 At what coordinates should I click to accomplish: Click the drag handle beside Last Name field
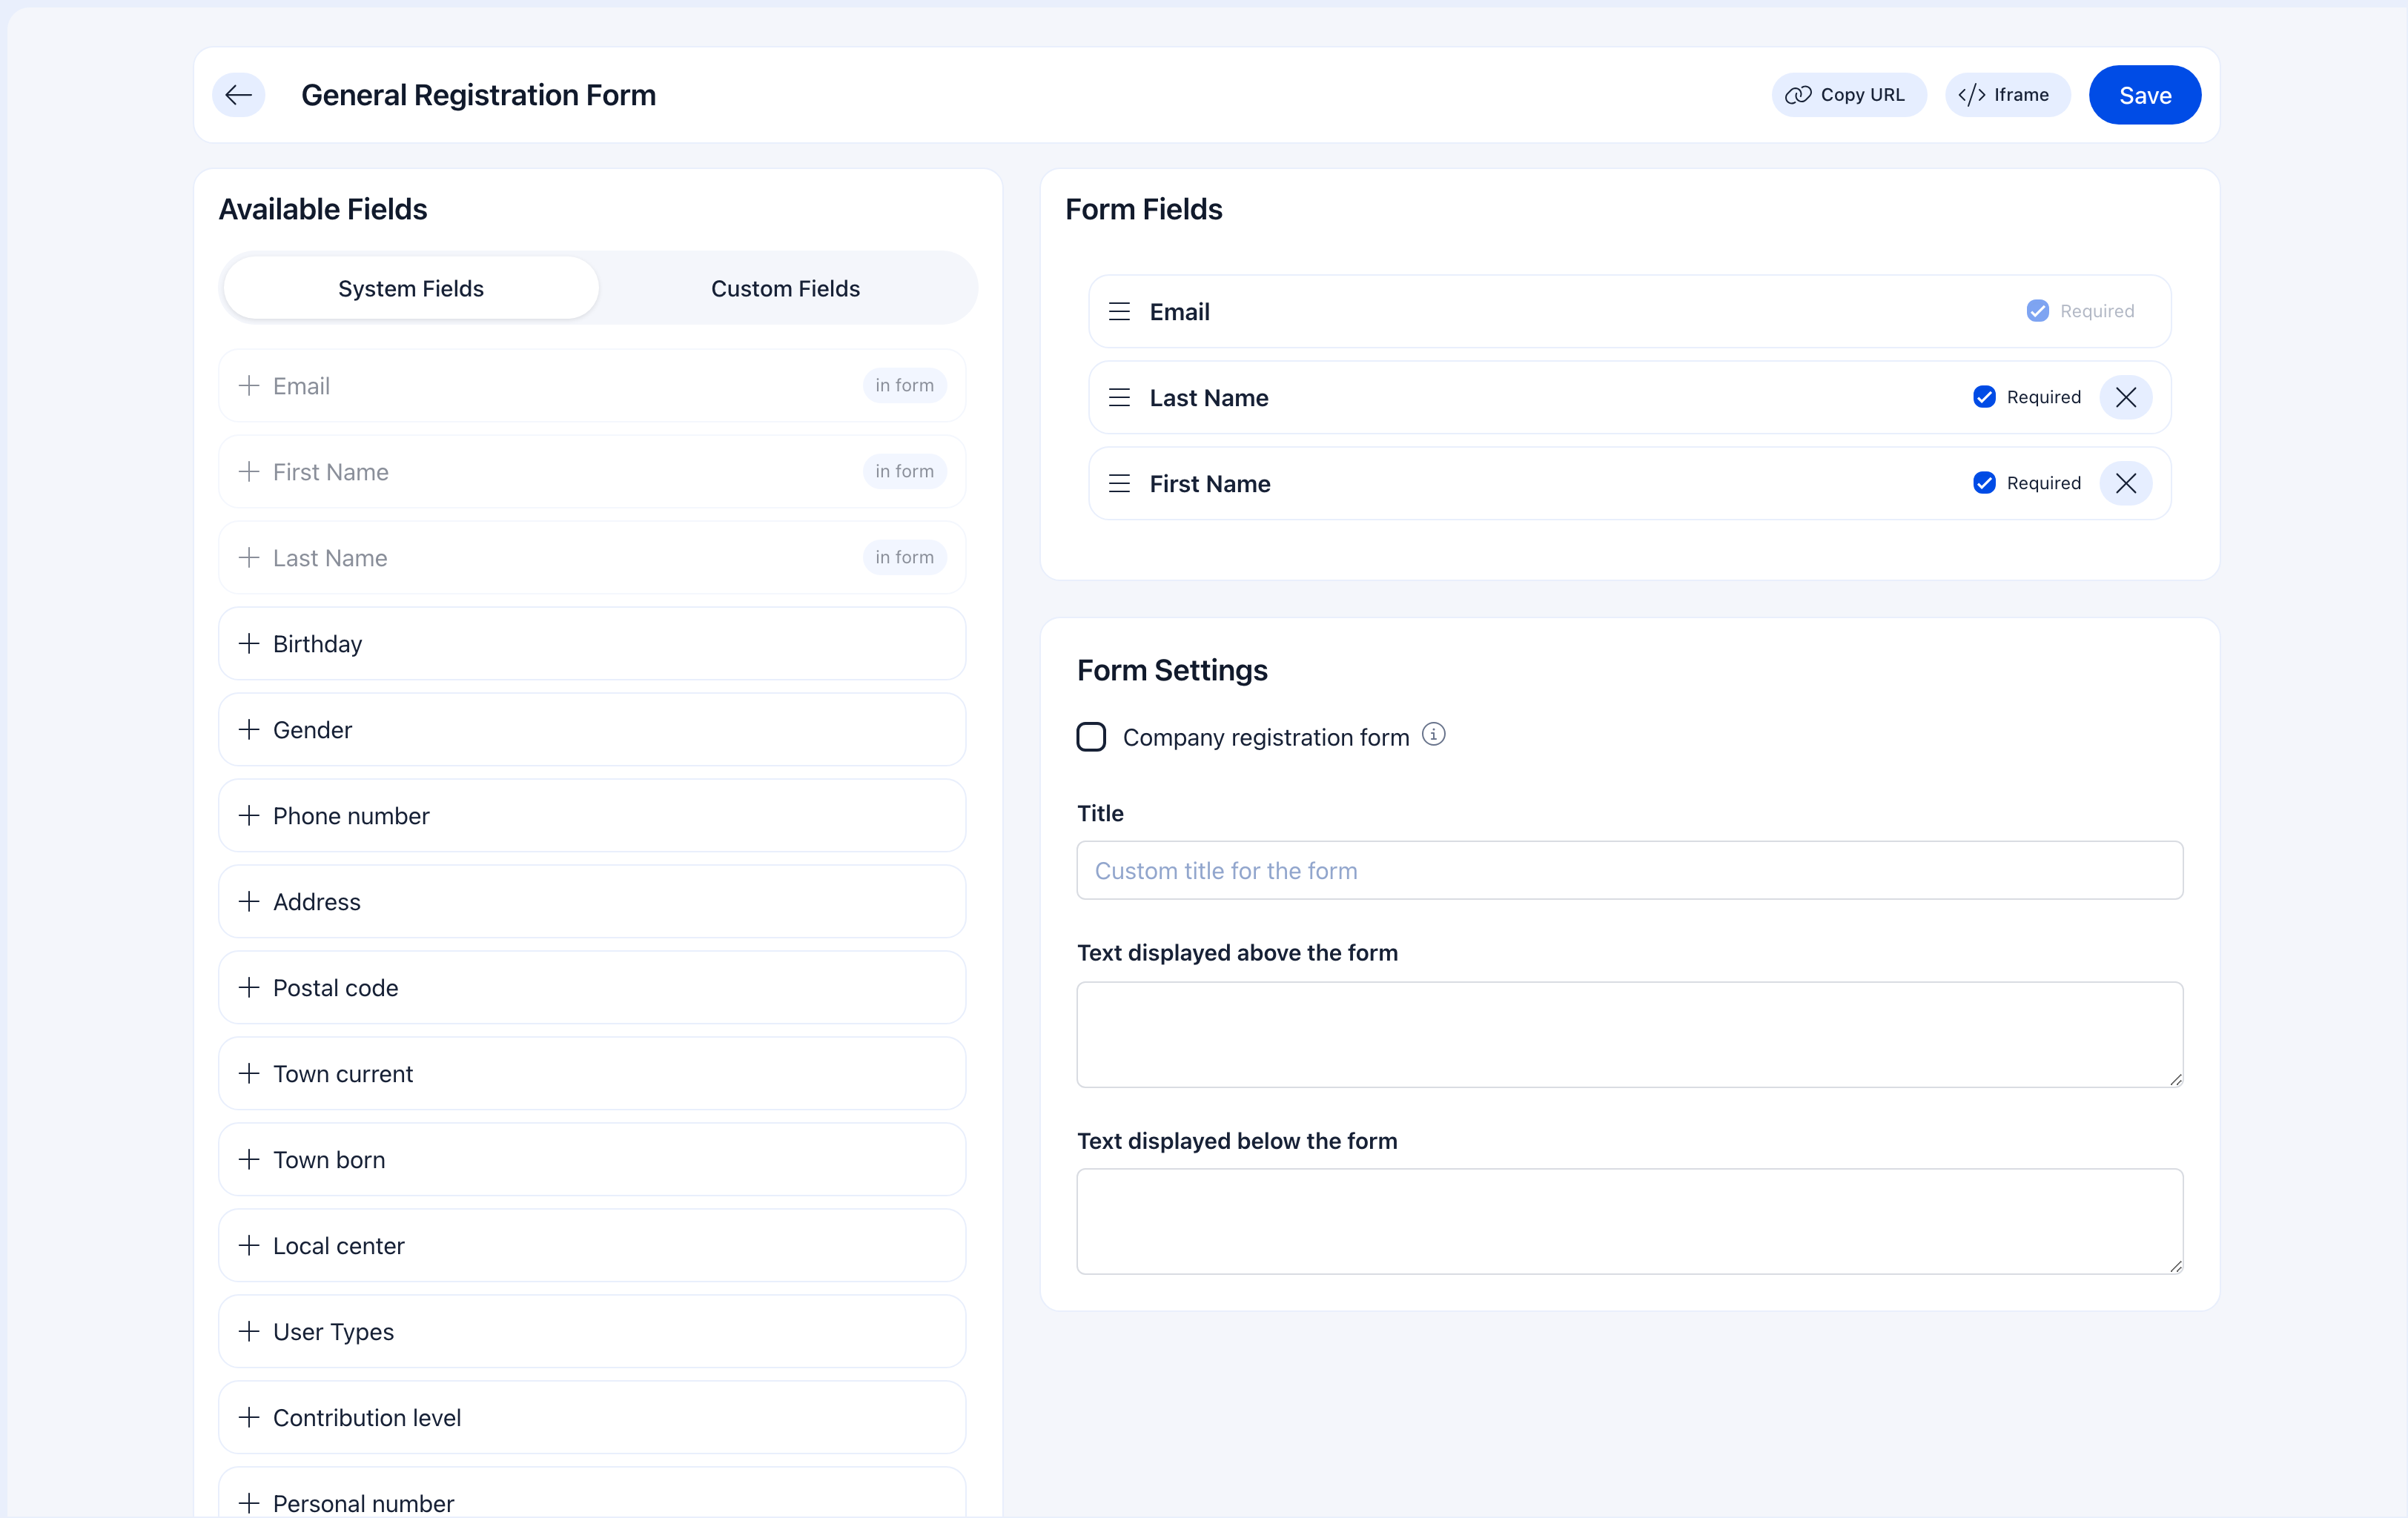tap(1118, 397)
